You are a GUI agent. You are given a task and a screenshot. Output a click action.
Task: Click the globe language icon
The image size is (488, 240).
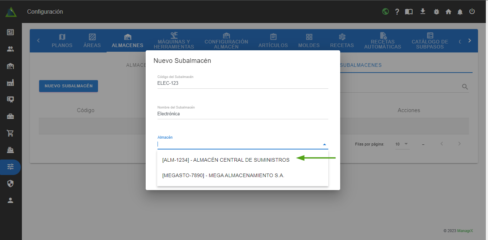coord(385,11)
